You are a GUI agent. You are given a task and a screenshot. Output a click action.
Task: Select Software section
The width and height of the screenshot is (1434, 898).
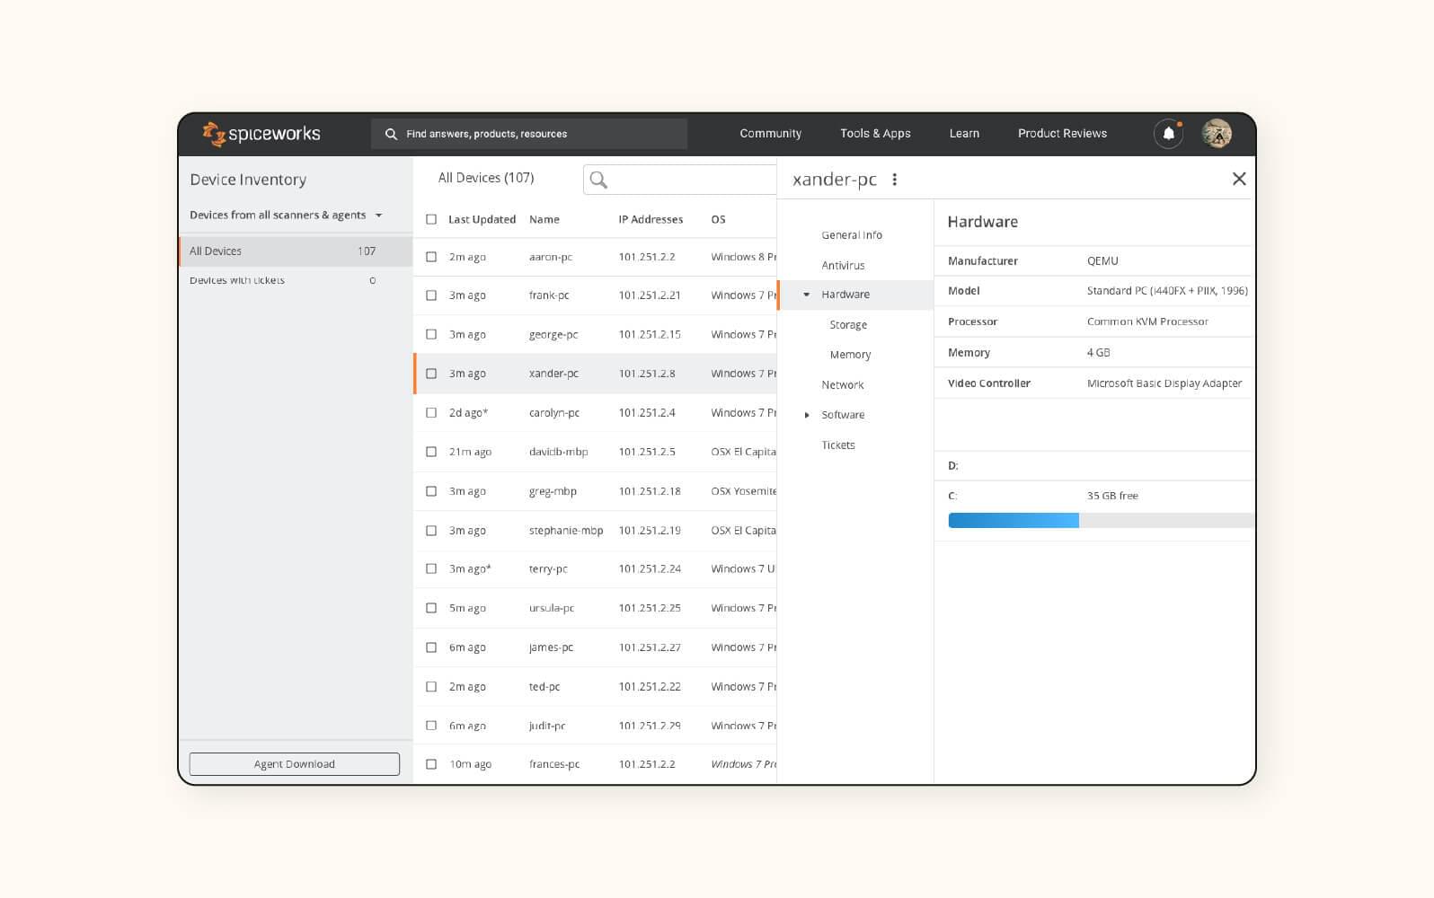click(843, 415)
